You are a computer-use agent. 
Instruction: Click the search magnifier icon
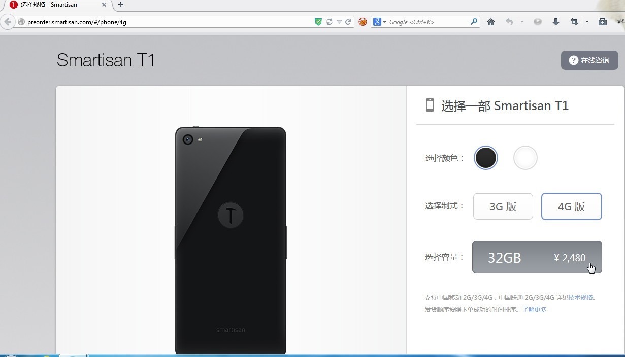(x=474, y=22)
